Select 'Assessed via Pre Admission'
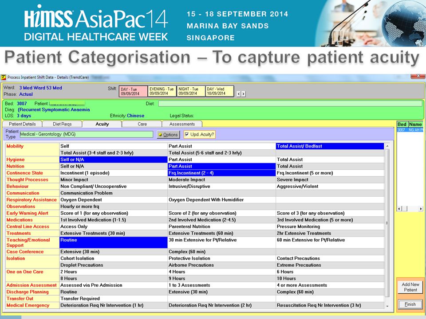Image resolution: width=426 pixels, height=319 pixels. [x=114, y=285]
